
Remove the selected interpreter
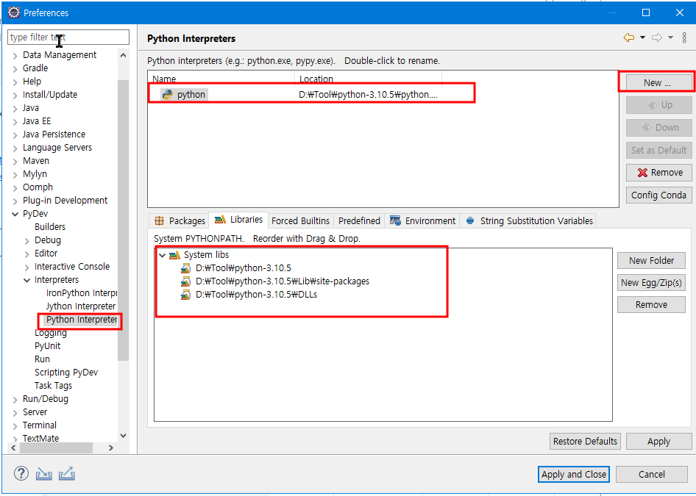click(x=658, y=173)
